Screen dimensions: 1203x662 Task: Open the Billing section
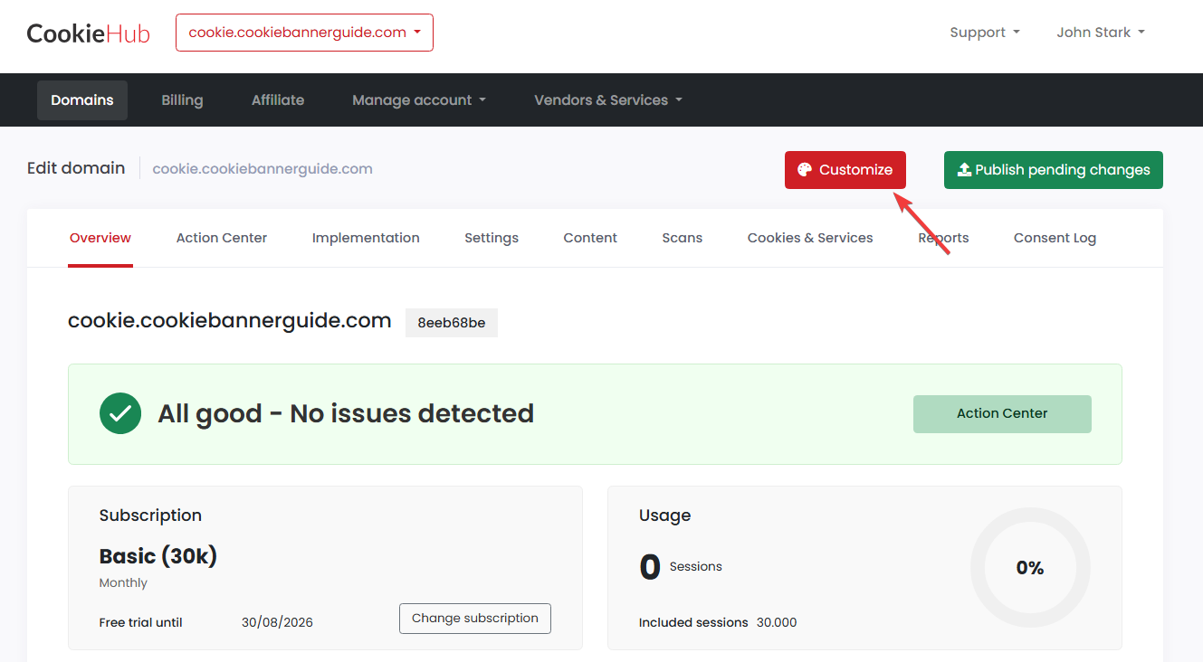182,100
